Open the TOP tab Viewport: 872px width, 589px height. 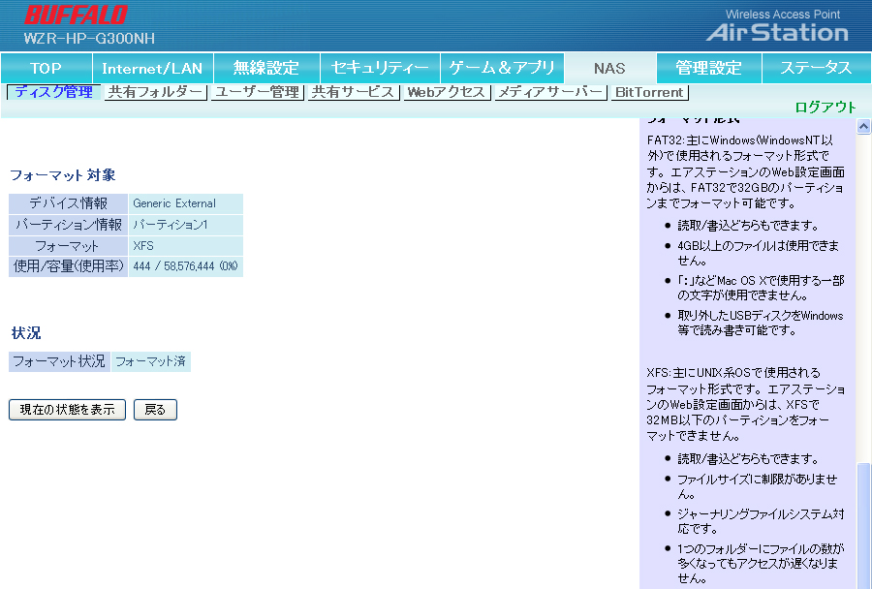[46, 68]
